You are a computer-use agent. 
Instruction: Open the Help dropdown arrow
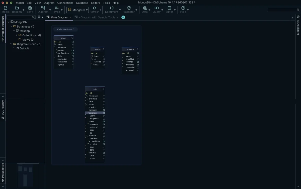click(188, 10)
